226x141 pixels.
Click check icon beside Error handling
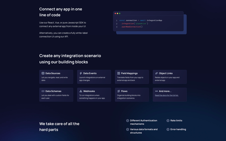tap(168, 129)
